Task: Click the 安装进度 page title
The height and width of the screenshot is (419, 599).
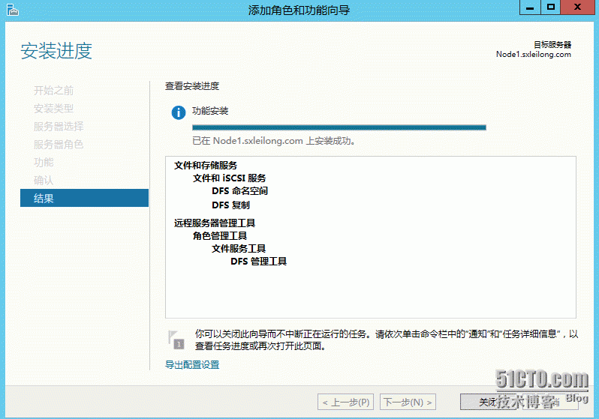Action: [x=56, y=51]
